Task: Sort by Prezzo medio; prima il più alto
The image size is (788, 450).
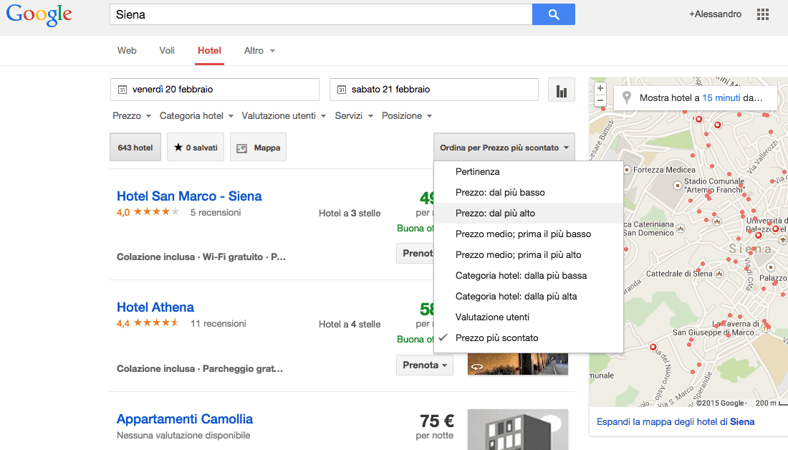Action: (529, 254)
